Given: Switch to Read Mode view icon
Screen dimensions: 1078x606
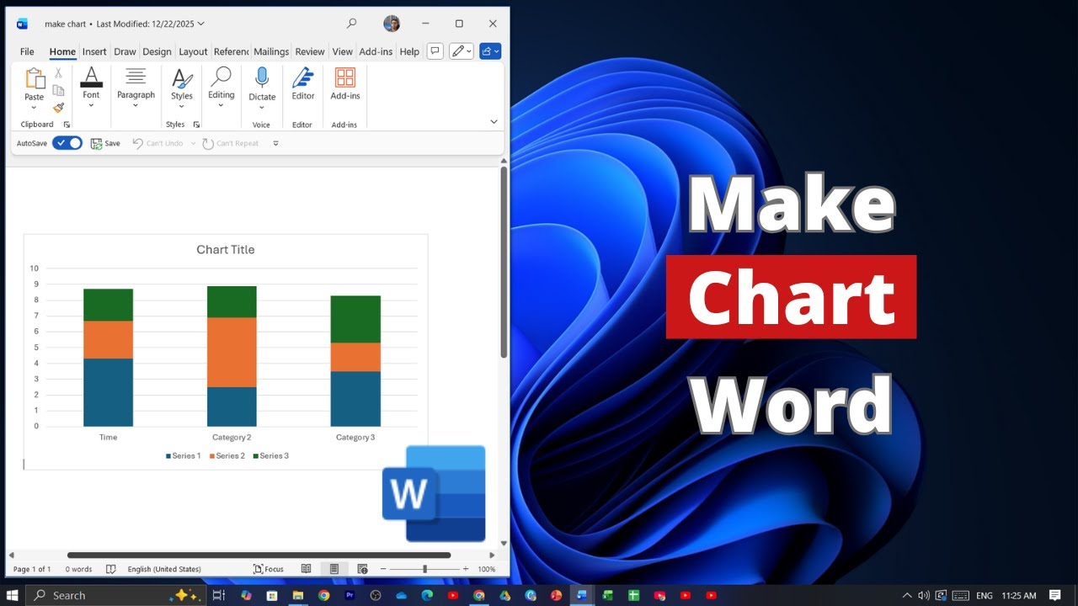Looking at the screenshot, I should [x=307, y=569].
